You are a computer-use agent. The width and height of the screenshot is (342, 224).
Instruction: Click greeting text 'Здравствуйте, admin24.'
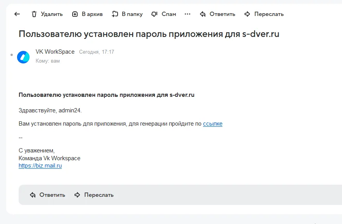[x=50, y=110]
